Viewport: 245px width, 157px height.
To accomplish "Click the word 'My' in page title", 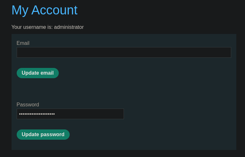I will [x=20, y=10].
